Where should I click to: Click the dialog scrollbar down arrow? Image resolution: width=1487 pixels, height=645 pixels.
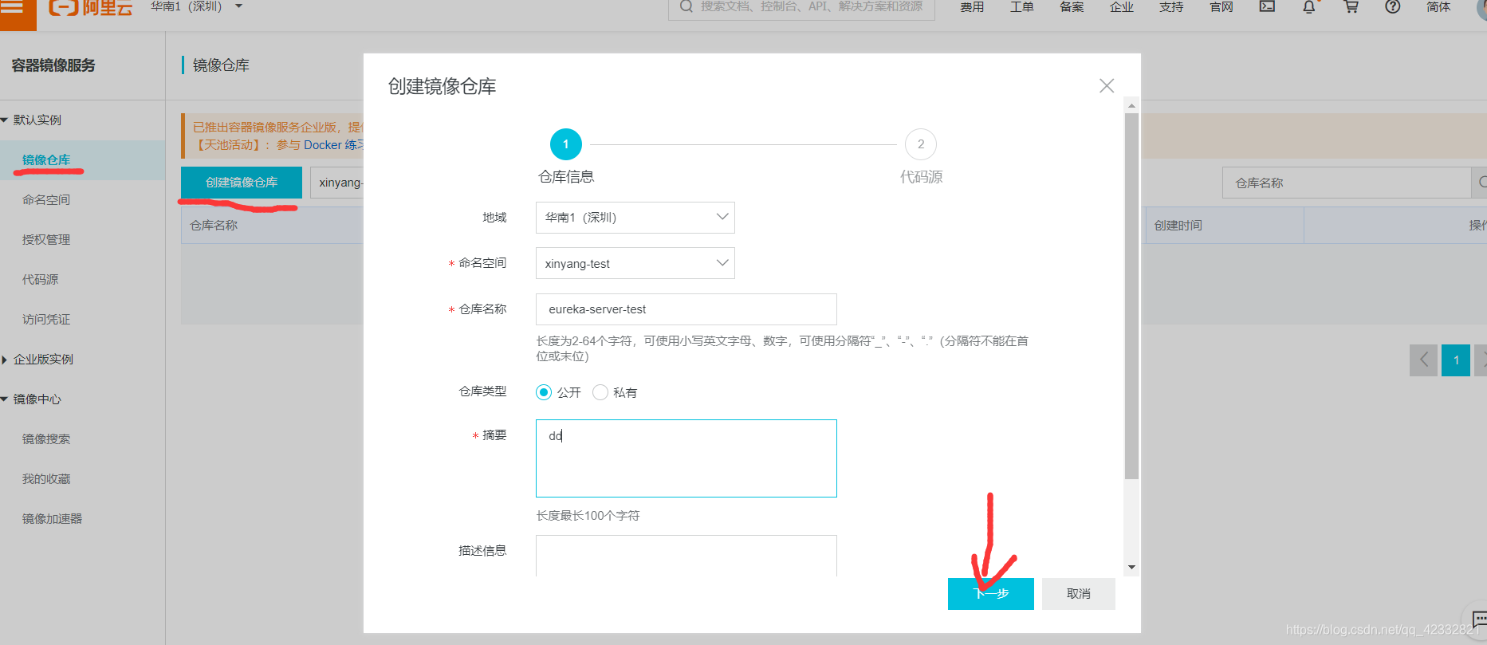(x=1131, y=568)
